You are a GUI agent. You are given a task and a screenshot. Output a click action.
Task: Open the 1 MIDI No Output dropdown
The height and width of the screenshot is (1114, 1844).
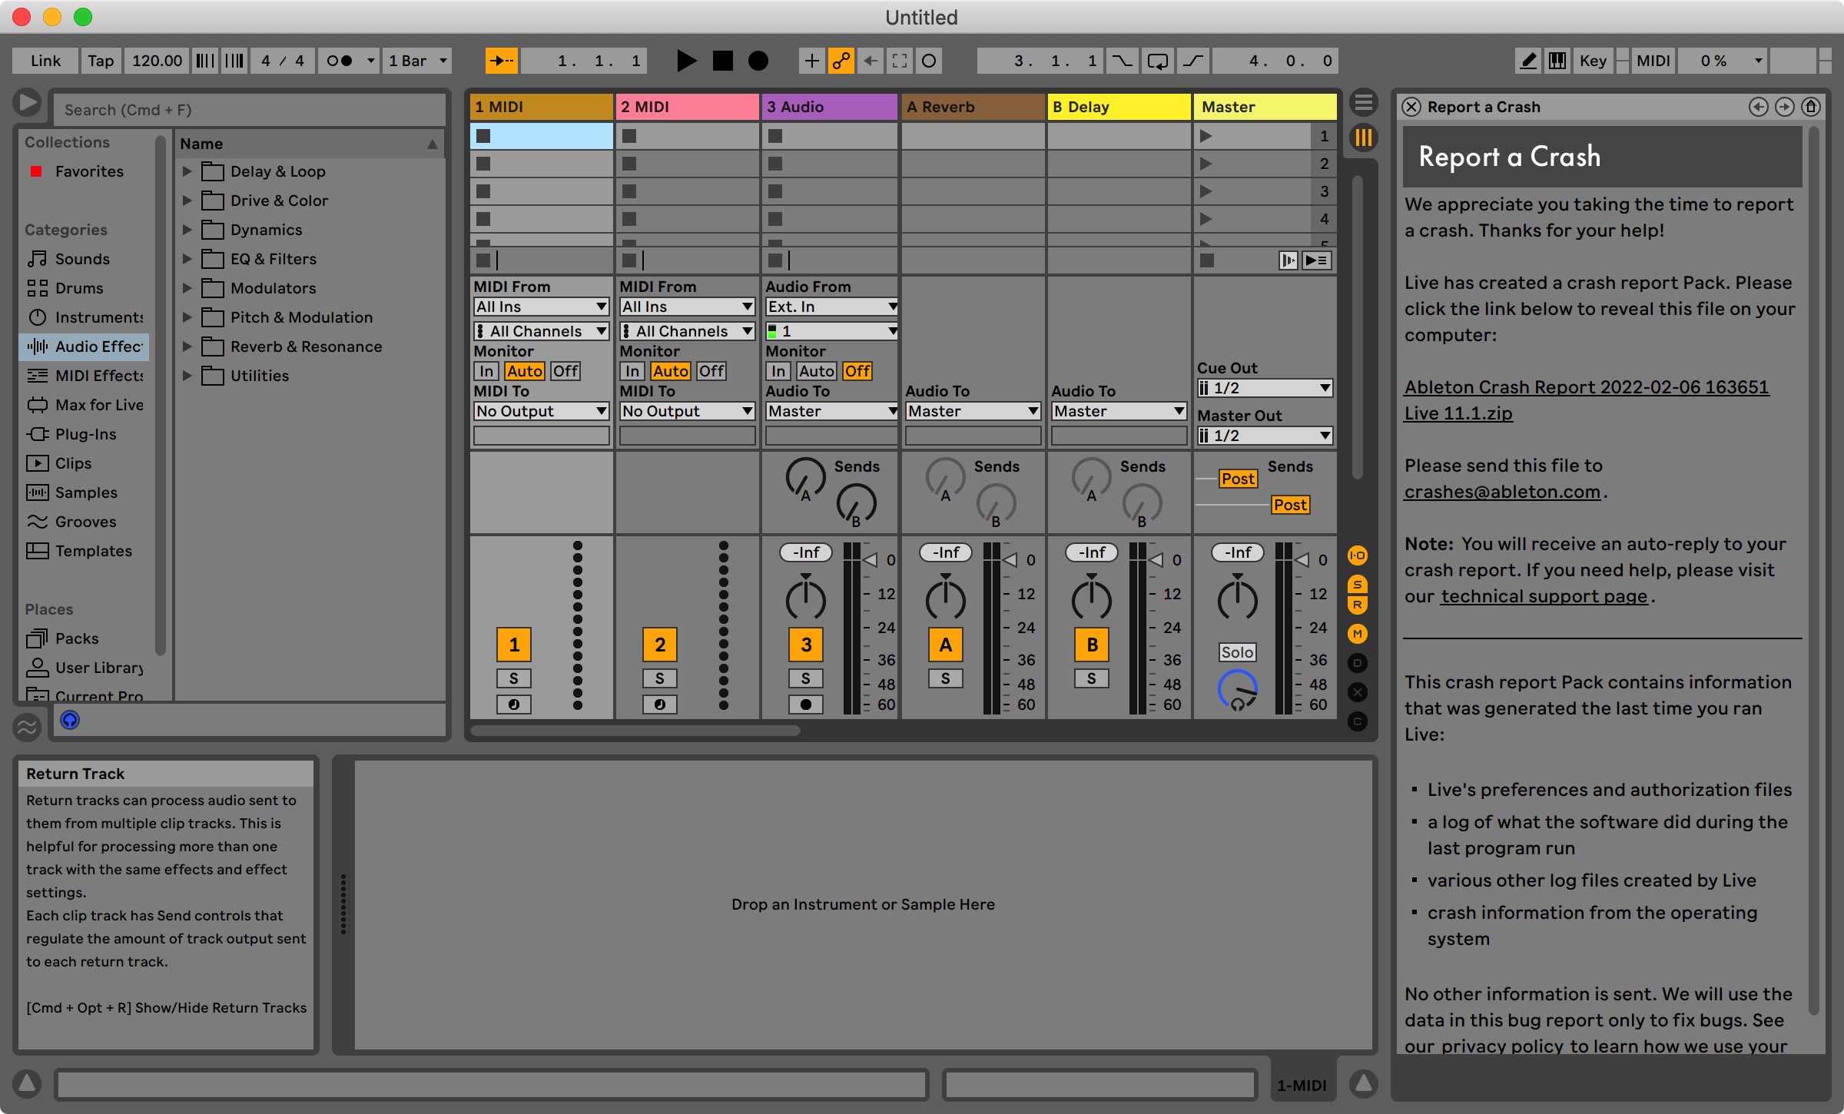pos(542,411)
